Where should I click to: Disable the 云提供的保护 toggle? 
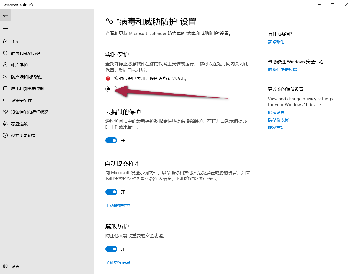111,141
